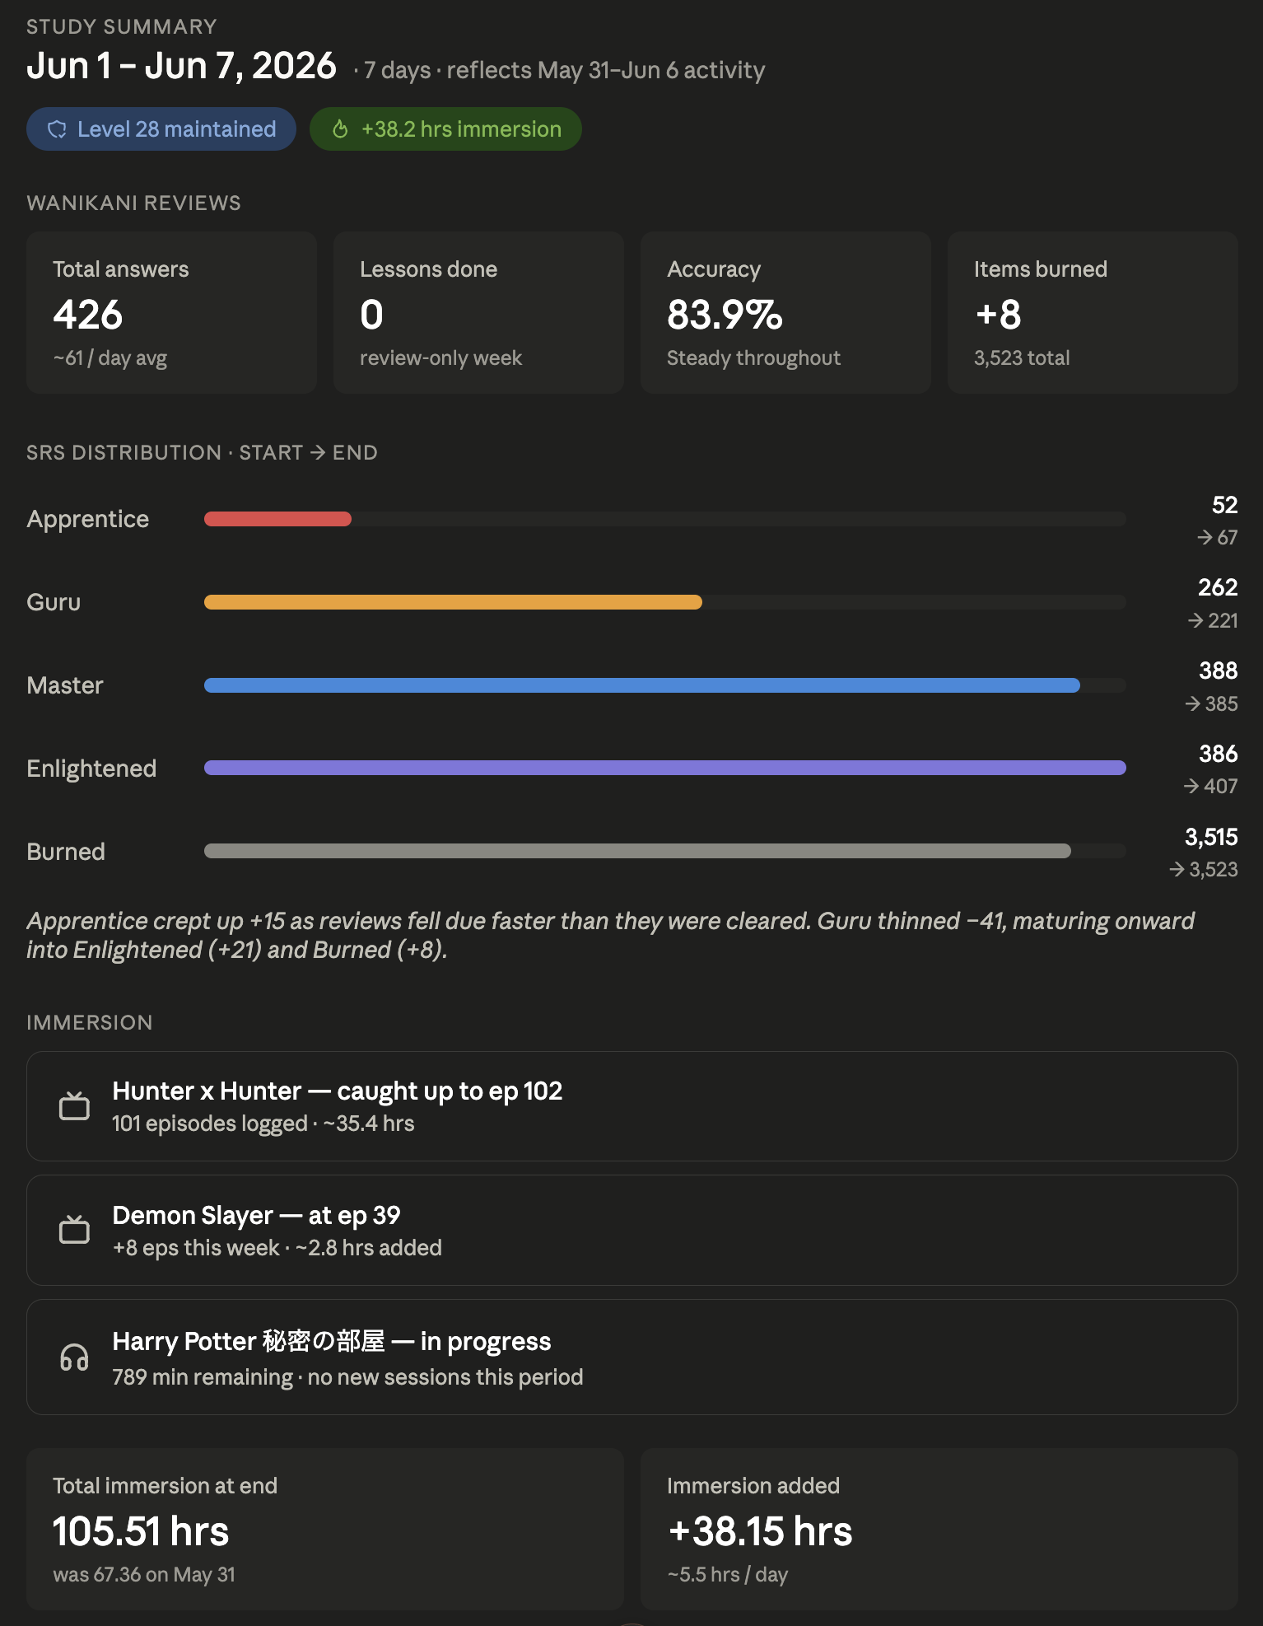Viewport: 1263px width, 1626px height.
Task: Click the shield icon in Level 28 badge
Action: [57, 129]
